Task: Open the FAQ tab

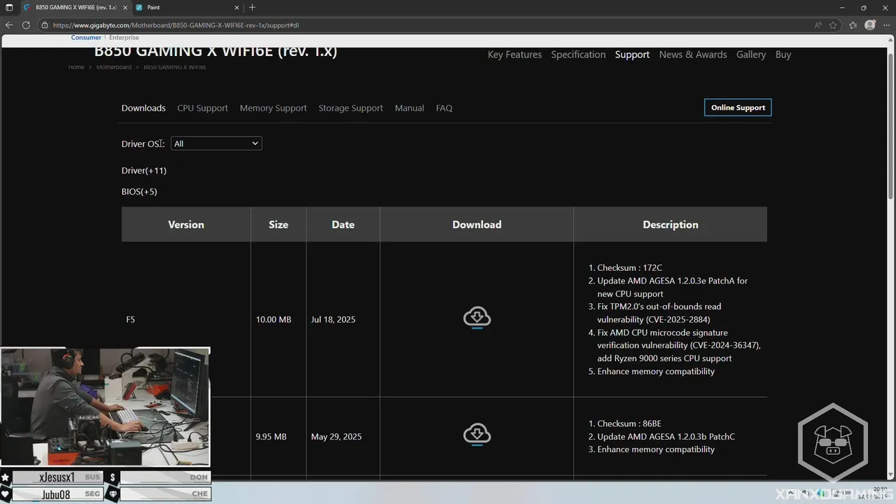Action: click(444, 108)
